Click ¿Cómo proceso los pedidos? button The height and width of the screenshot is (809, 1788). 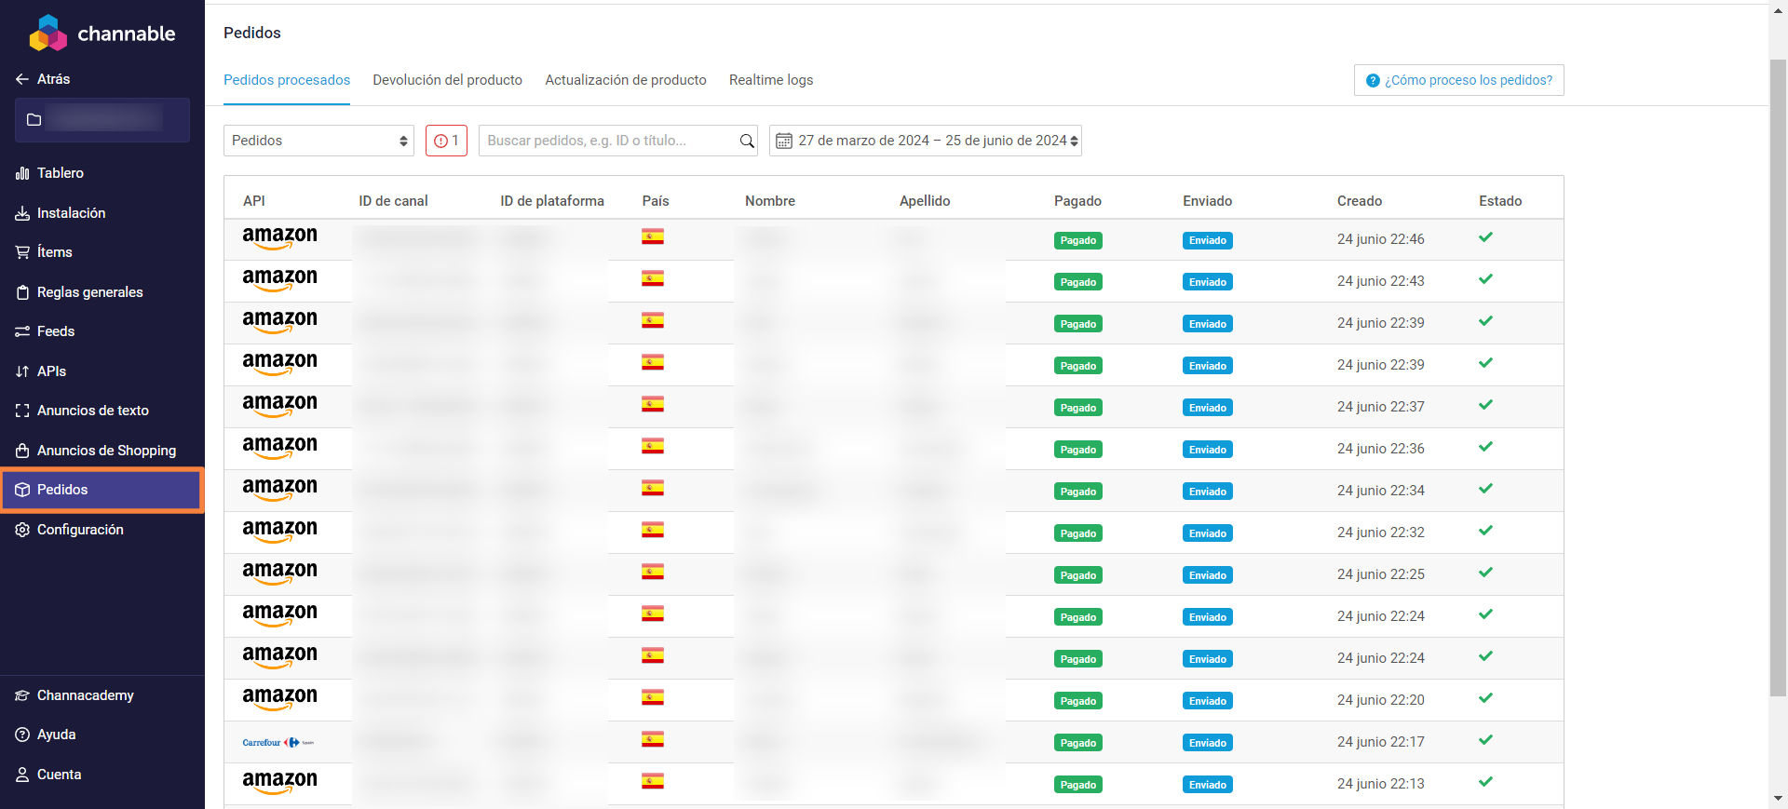point(1458,80)
